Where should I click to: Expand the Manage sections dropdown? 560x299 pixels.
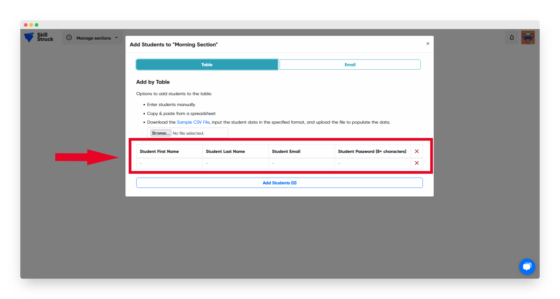point(117,37)
